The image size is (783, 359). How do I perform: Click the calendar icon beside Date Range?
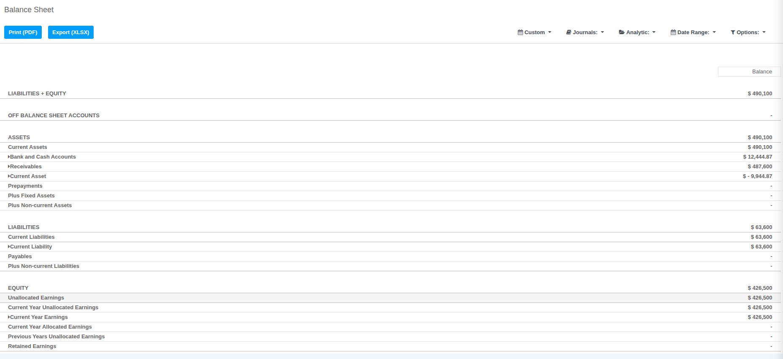[x=673, y=32]
